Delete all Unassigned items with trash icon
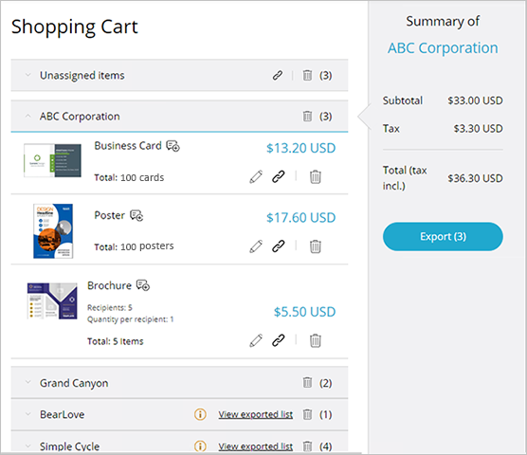Screen dimensions: 527x455 pyautogui.click(x=307, y=75)
